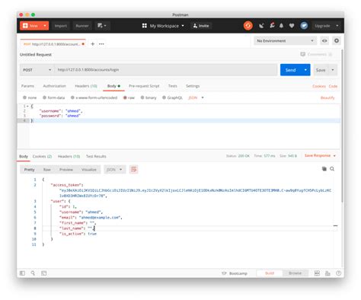
Task: Open the notifications bell icon
Action: (281, 26)
